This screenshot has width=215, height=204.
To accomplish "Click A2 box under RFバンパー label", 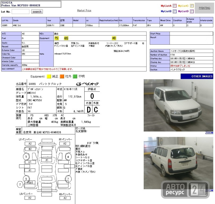I will (x=65, y=143).
